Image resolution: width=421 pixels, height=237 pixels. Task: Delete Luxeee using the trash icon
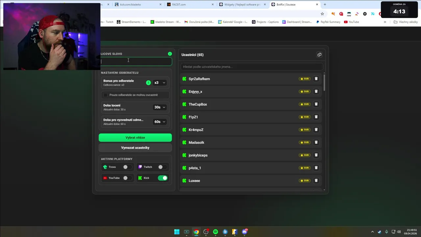(316, 180)
